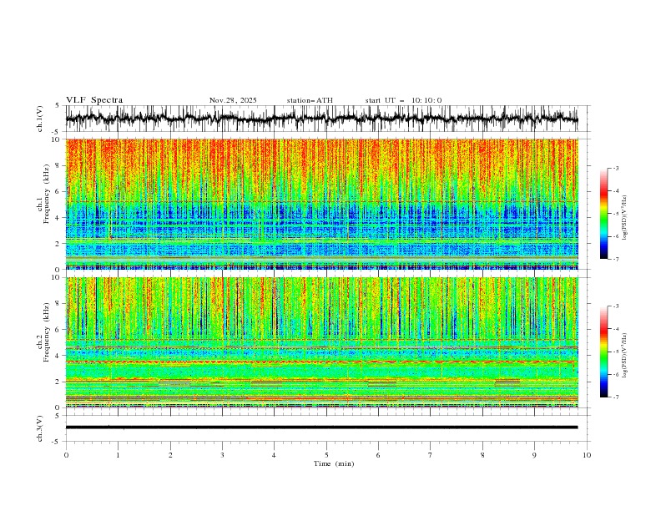Click the log(PSD) label beside ch.1 colorbar
This screenshot has height=511, width=661.
(624, 218)
